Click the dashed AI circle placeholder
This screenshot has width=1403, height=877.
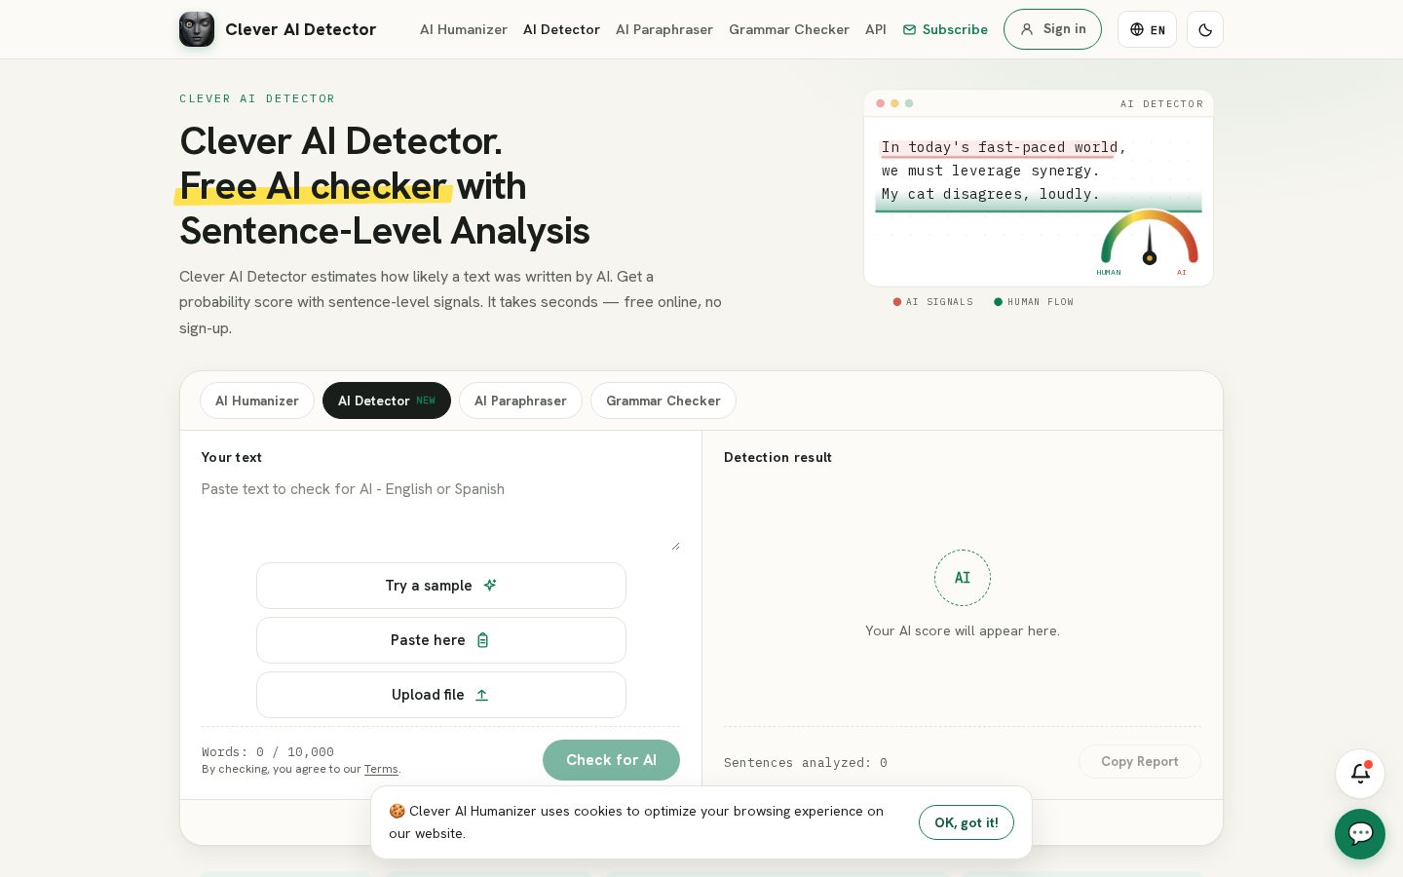tap(963, 578)
